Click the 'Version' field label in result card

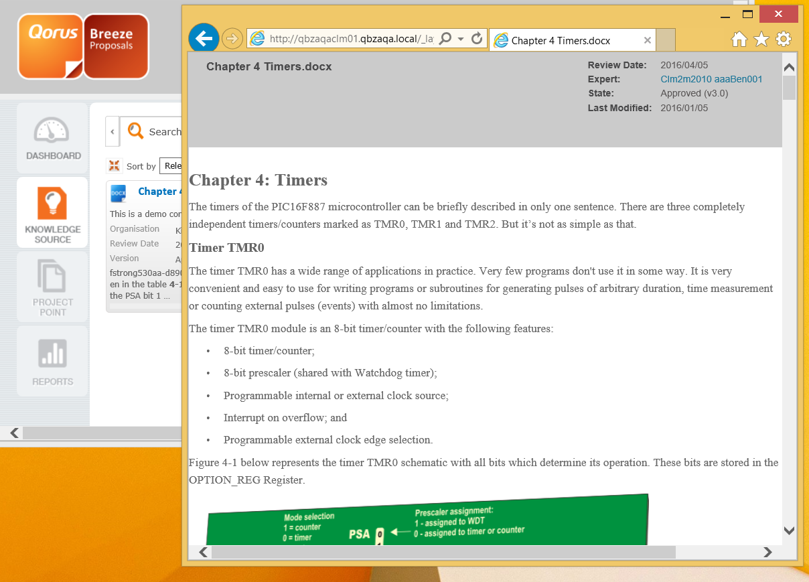tap(125, 259)
